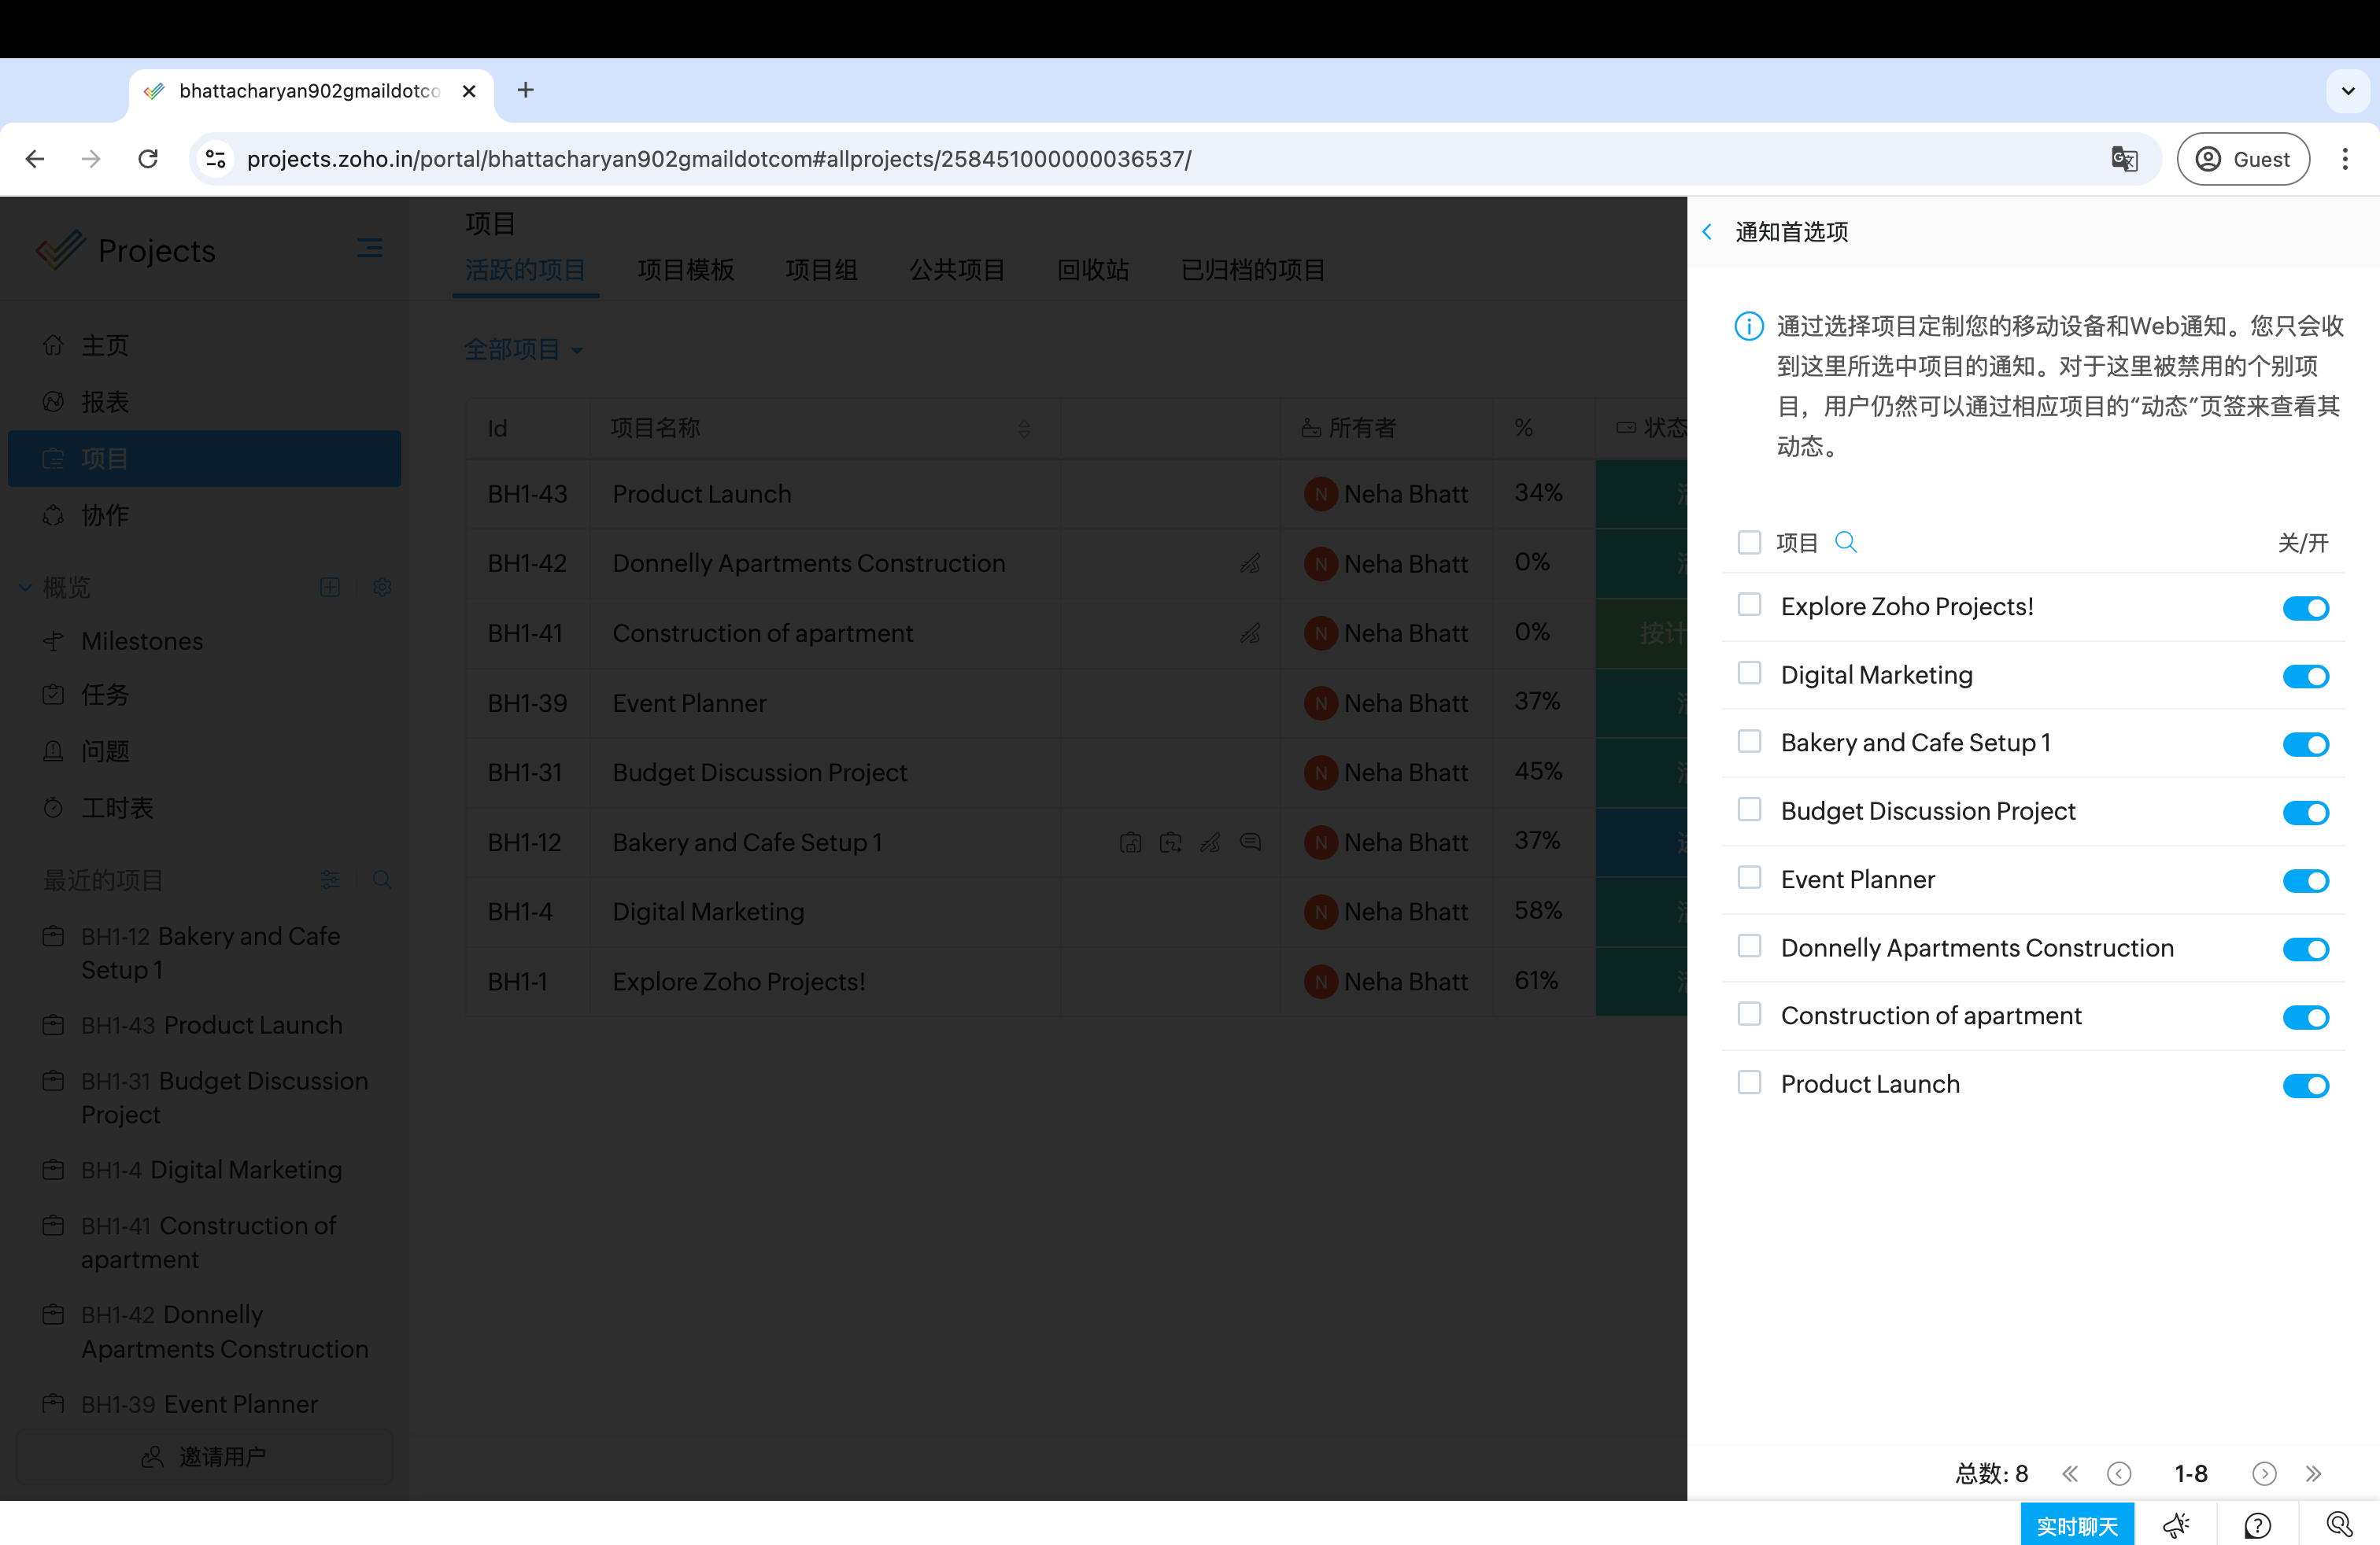Collapse the 概览 sidebar section
Image resolution: width=2380 pixels, height=1545 pixels.
[x=26, y=588]
